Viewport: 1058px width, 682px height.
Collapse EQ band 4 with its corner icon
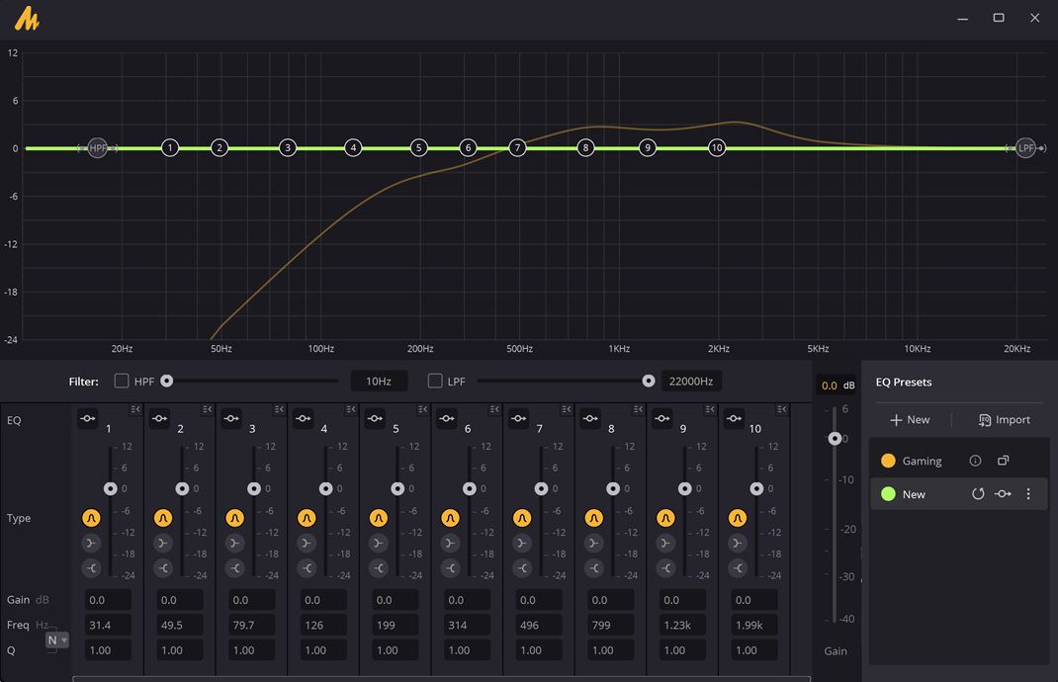pyautogui.click(x=351, y=409)
